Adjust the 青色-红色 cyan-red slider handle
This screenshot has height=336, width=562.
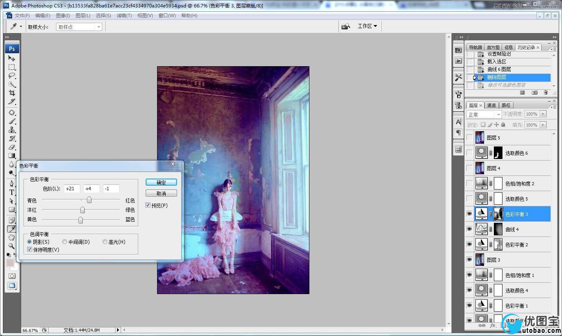click(x=89, y=200)
